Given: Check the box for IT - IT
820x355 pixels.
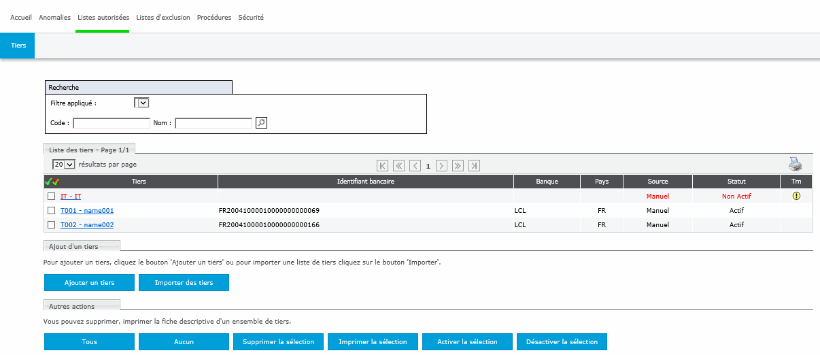Looking at the screenshot, I should coord(51,197).
